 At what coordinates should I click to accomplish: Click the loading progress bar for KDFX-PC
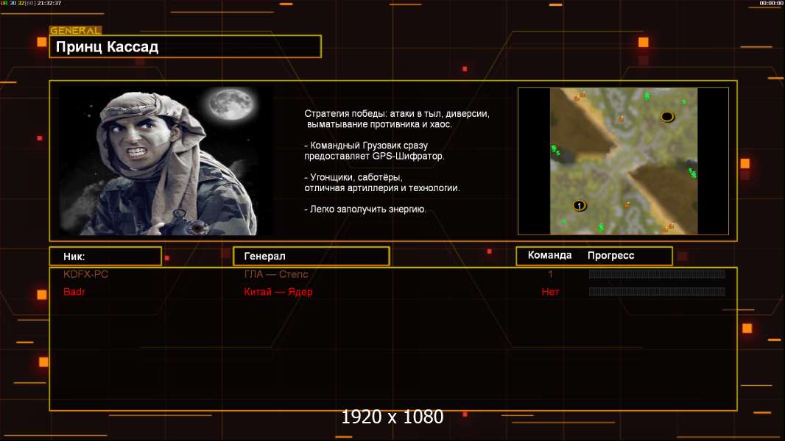pos(657,273)
